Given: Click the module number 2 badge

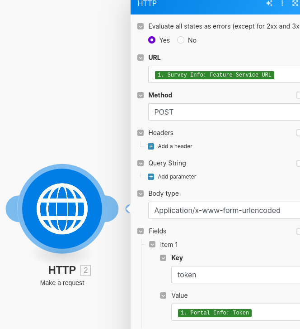Looking at the screenshot, I should pos(86,271).
